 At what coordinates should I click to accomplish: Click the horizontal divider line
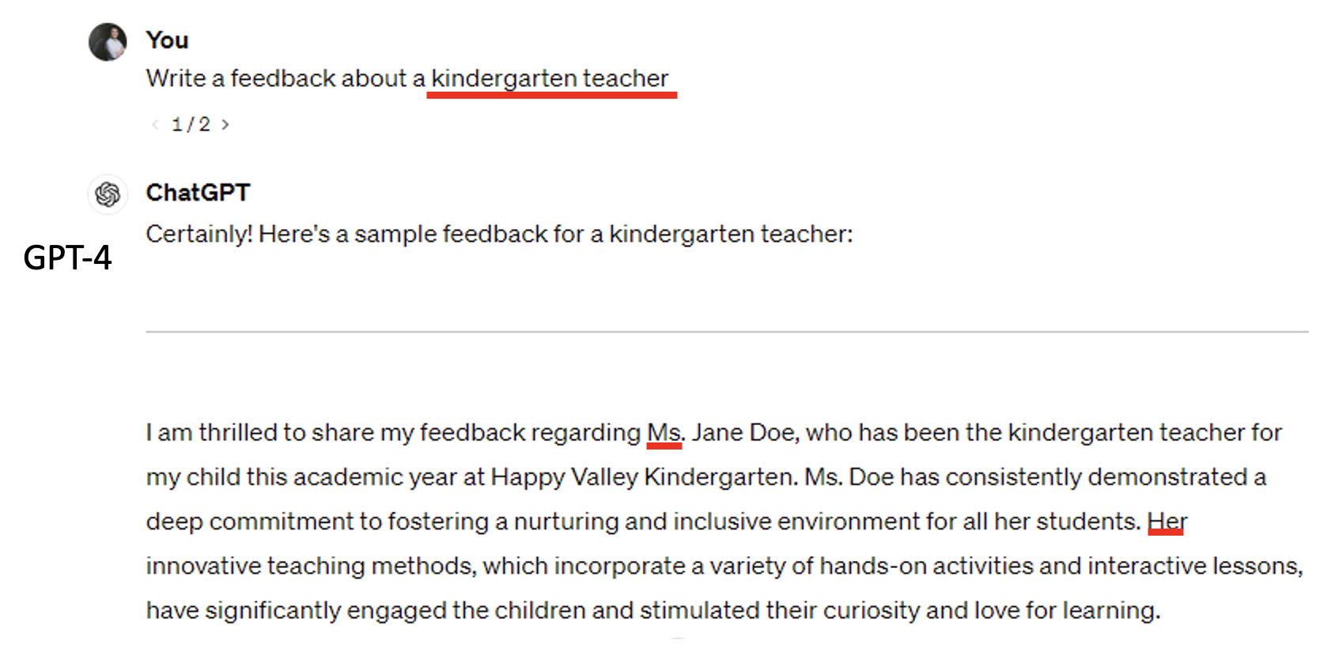[x=726, y=332]
